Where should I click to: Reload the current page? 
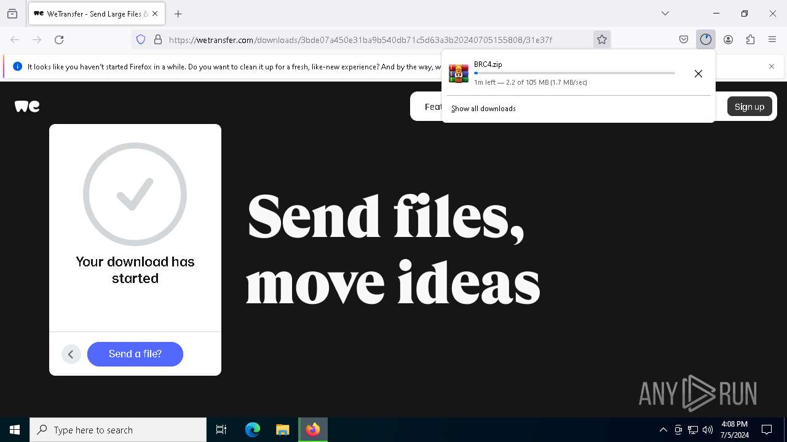pos(59,39)
